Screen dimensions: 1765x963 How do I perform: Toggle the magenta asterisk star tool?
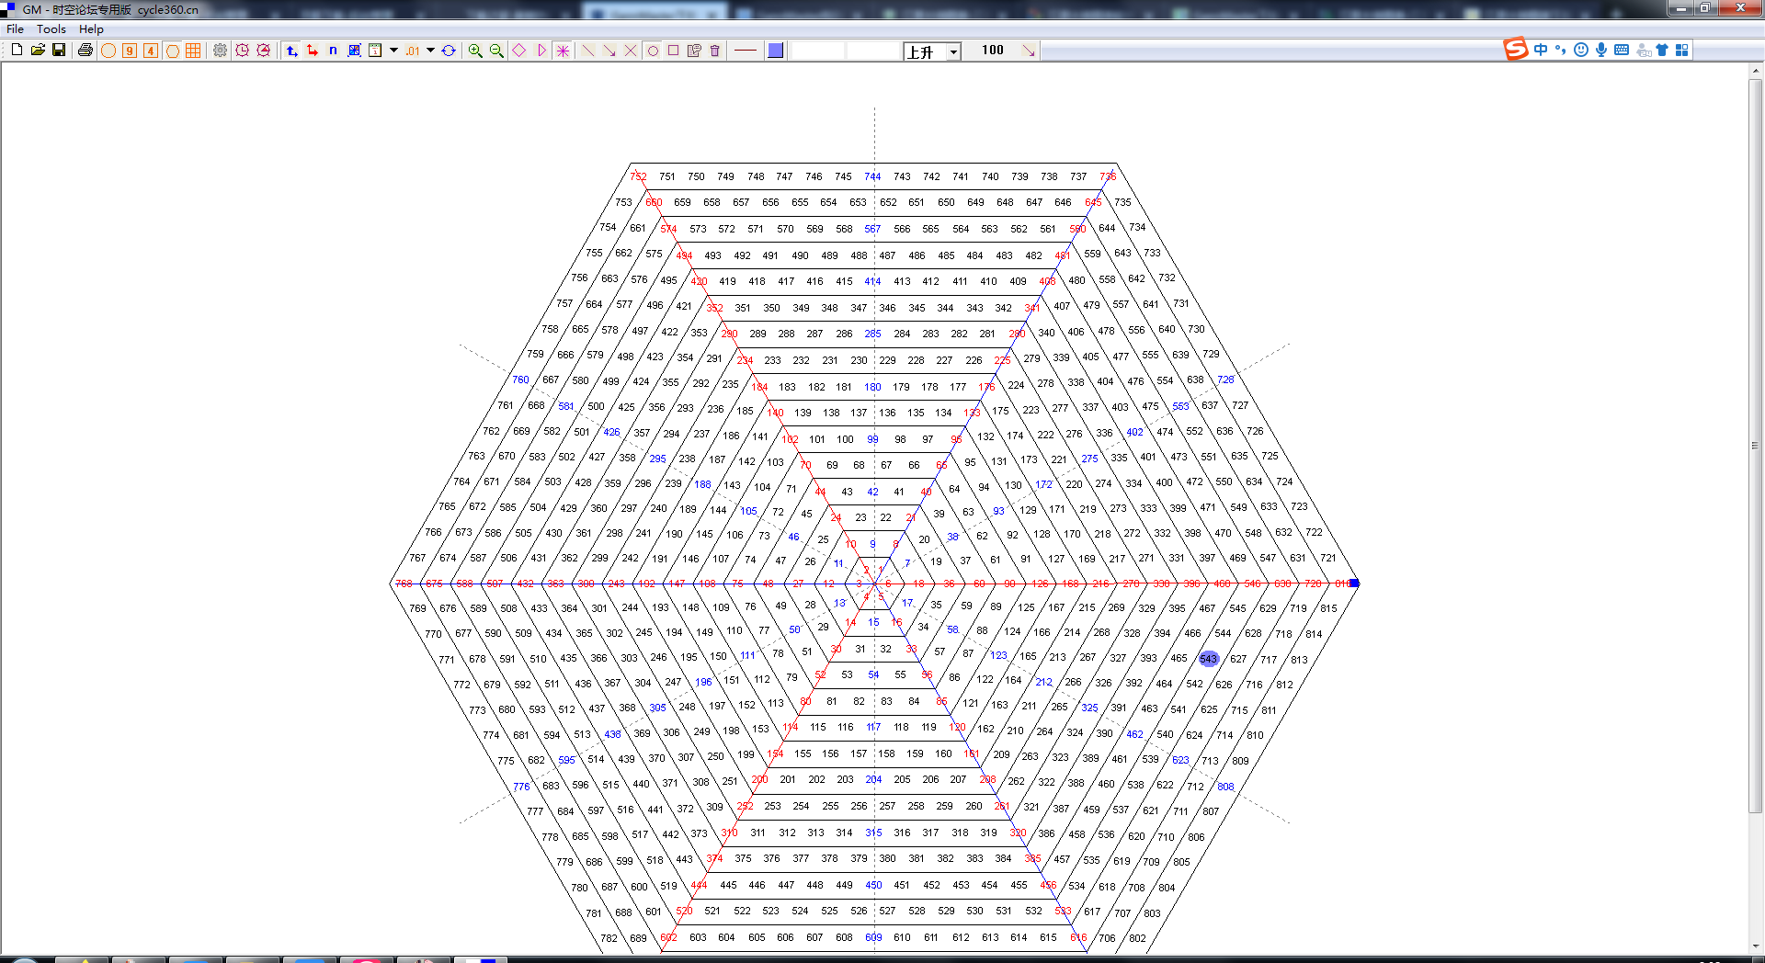[563, 51]
